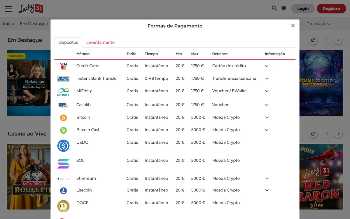Screen dimensions: 350x219
Task: Go to next Em Destaque games
Action: coord(338,40)
